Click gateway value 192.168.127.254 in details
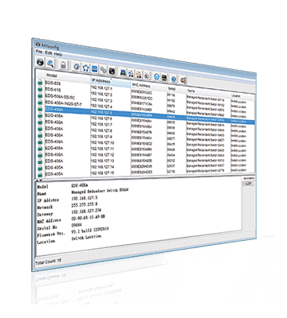The image size is (287, 318). pos(86,211)
